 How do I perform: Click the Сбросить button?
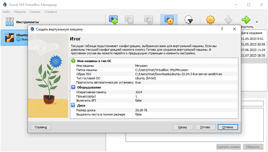point(253,147)
